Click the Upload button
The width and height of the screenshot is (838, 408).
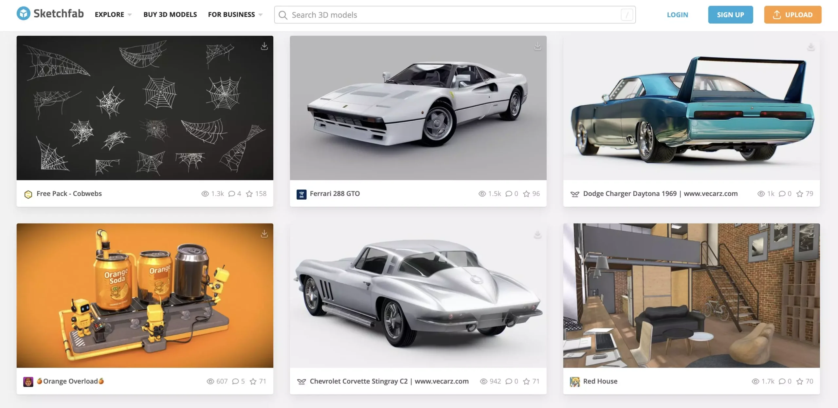pos(792,15)
